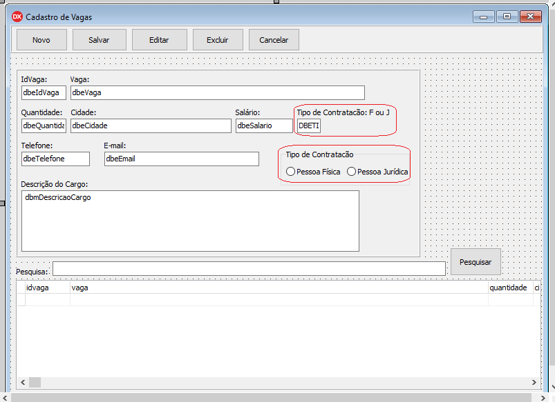The width and height of the screenshot is (555, 402).
Task: Select the dbeIdVaga field
Action: 44,93
